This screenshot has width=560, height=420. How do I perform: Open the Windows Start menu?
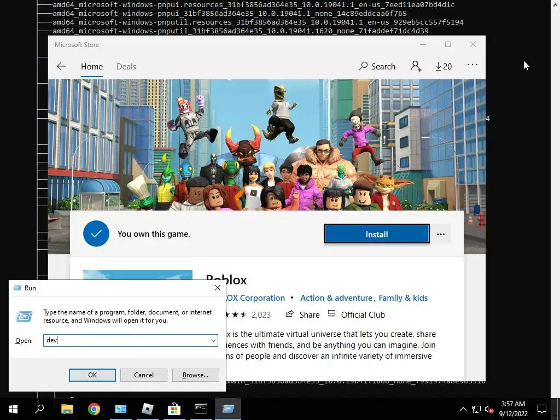pyautogui.click(x=13, y=409)
